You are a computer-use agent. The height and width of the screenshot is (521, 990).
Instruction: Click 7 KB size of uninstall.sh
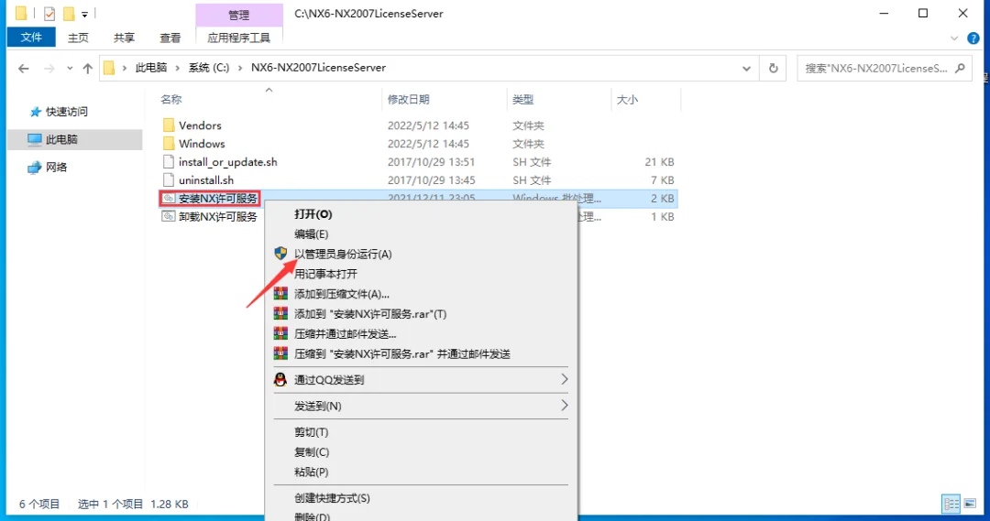(x=663, y=180)
